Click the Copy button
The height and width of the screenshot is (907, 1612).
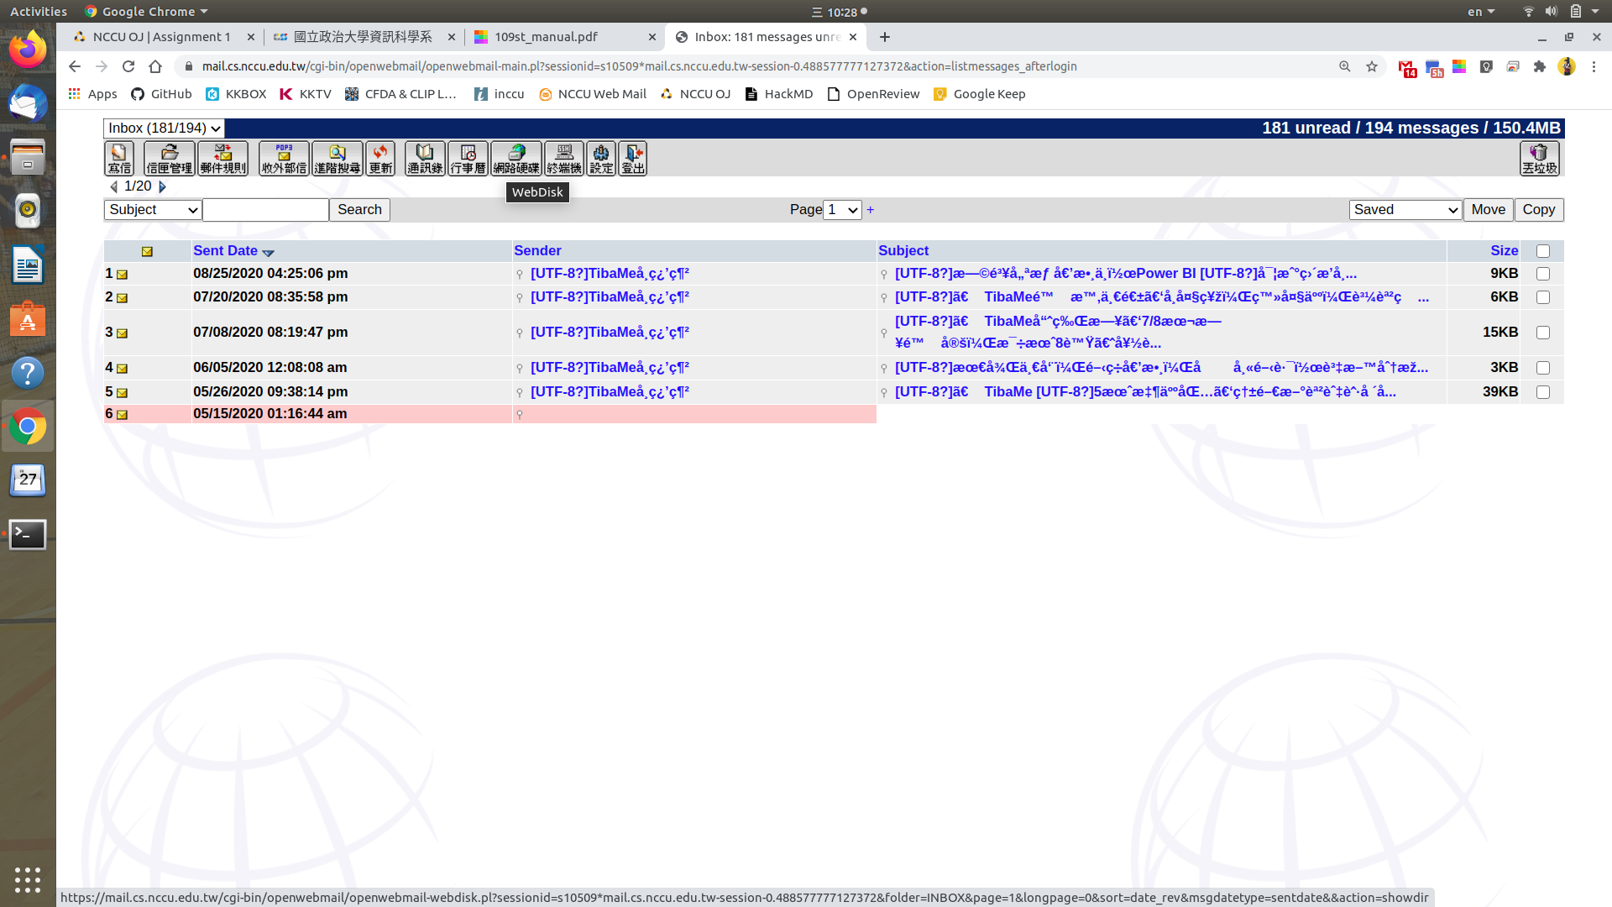pyautogui.click(x=1539, y=210)
